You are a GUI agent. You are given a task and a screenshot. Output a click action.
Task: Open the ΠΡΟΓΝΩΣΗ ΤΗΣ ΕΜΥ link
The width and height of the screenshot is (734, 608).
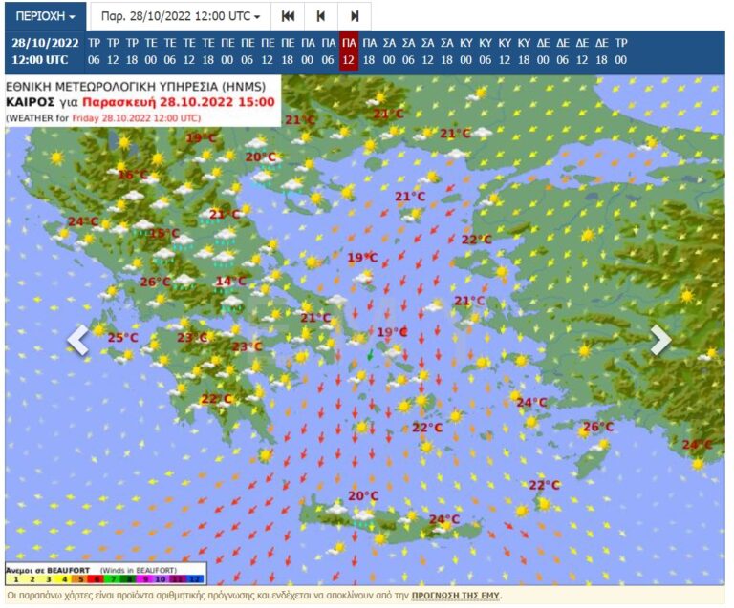(x=455, y=595)
